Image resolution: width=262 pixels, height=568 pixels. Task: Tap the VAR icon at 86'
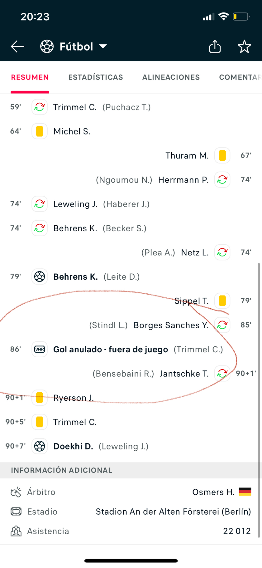[x=40, y=349]
